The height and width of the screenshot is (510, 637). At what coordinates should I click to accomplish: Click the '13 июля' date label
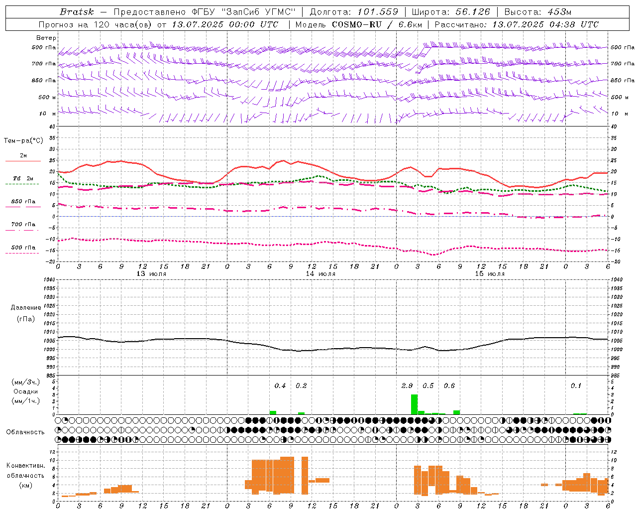(151, 274)
